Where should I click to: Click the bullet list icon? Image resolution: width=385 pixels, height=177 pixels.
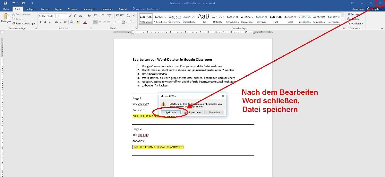tap(95, 16)
